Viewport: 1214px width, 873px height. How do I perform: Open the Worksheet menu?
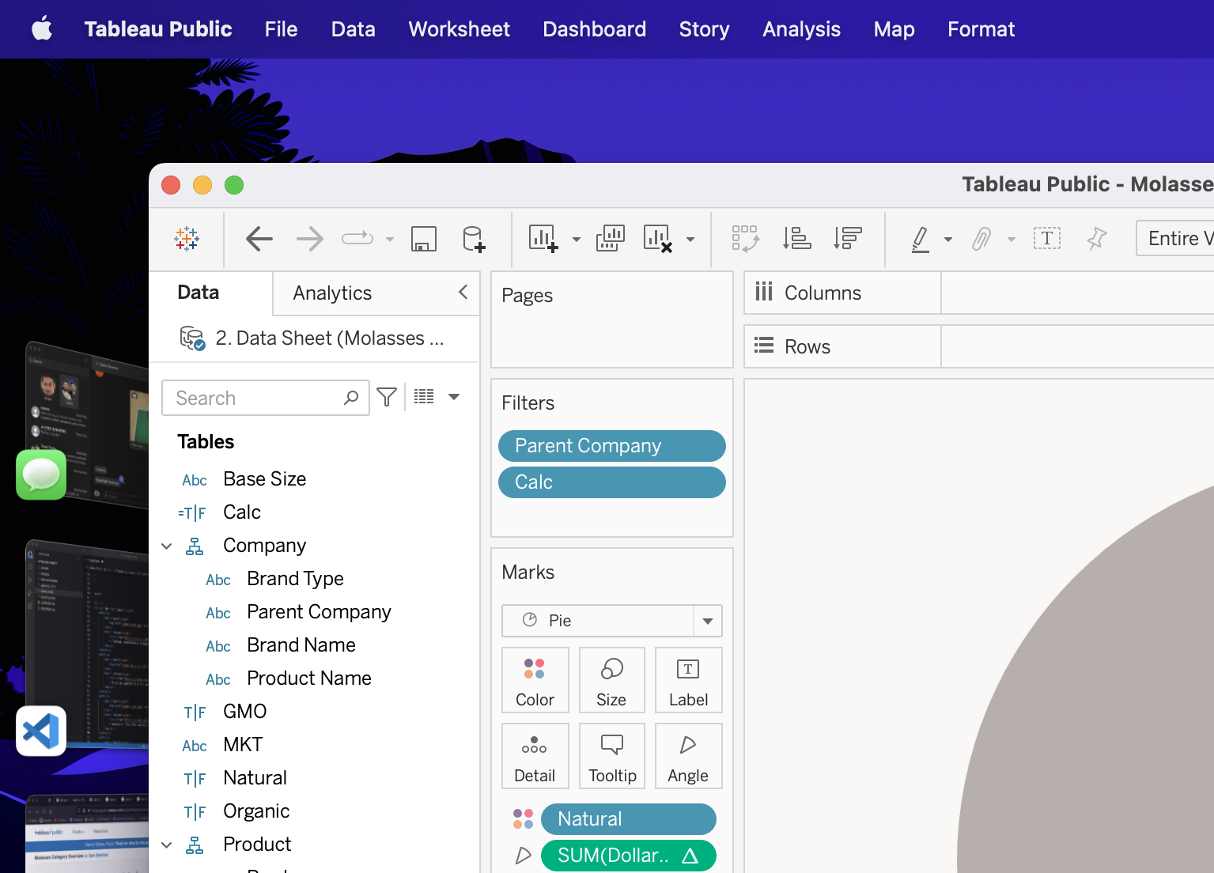tap(459, 29)
